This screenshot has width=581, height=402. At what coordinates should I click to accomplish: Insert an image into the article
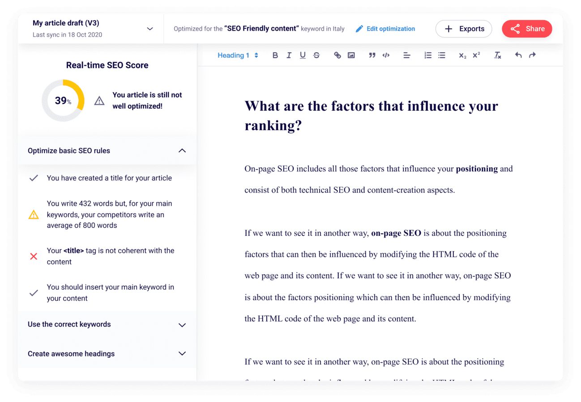pyautogui.click(x=351, y=55)
